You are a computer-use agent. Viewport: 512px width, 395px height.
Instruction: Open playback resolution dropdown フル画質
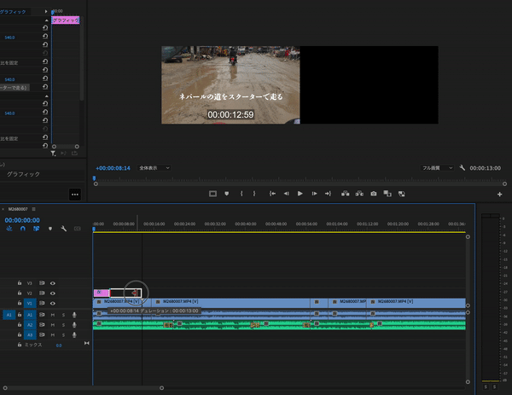coord(437,168)
